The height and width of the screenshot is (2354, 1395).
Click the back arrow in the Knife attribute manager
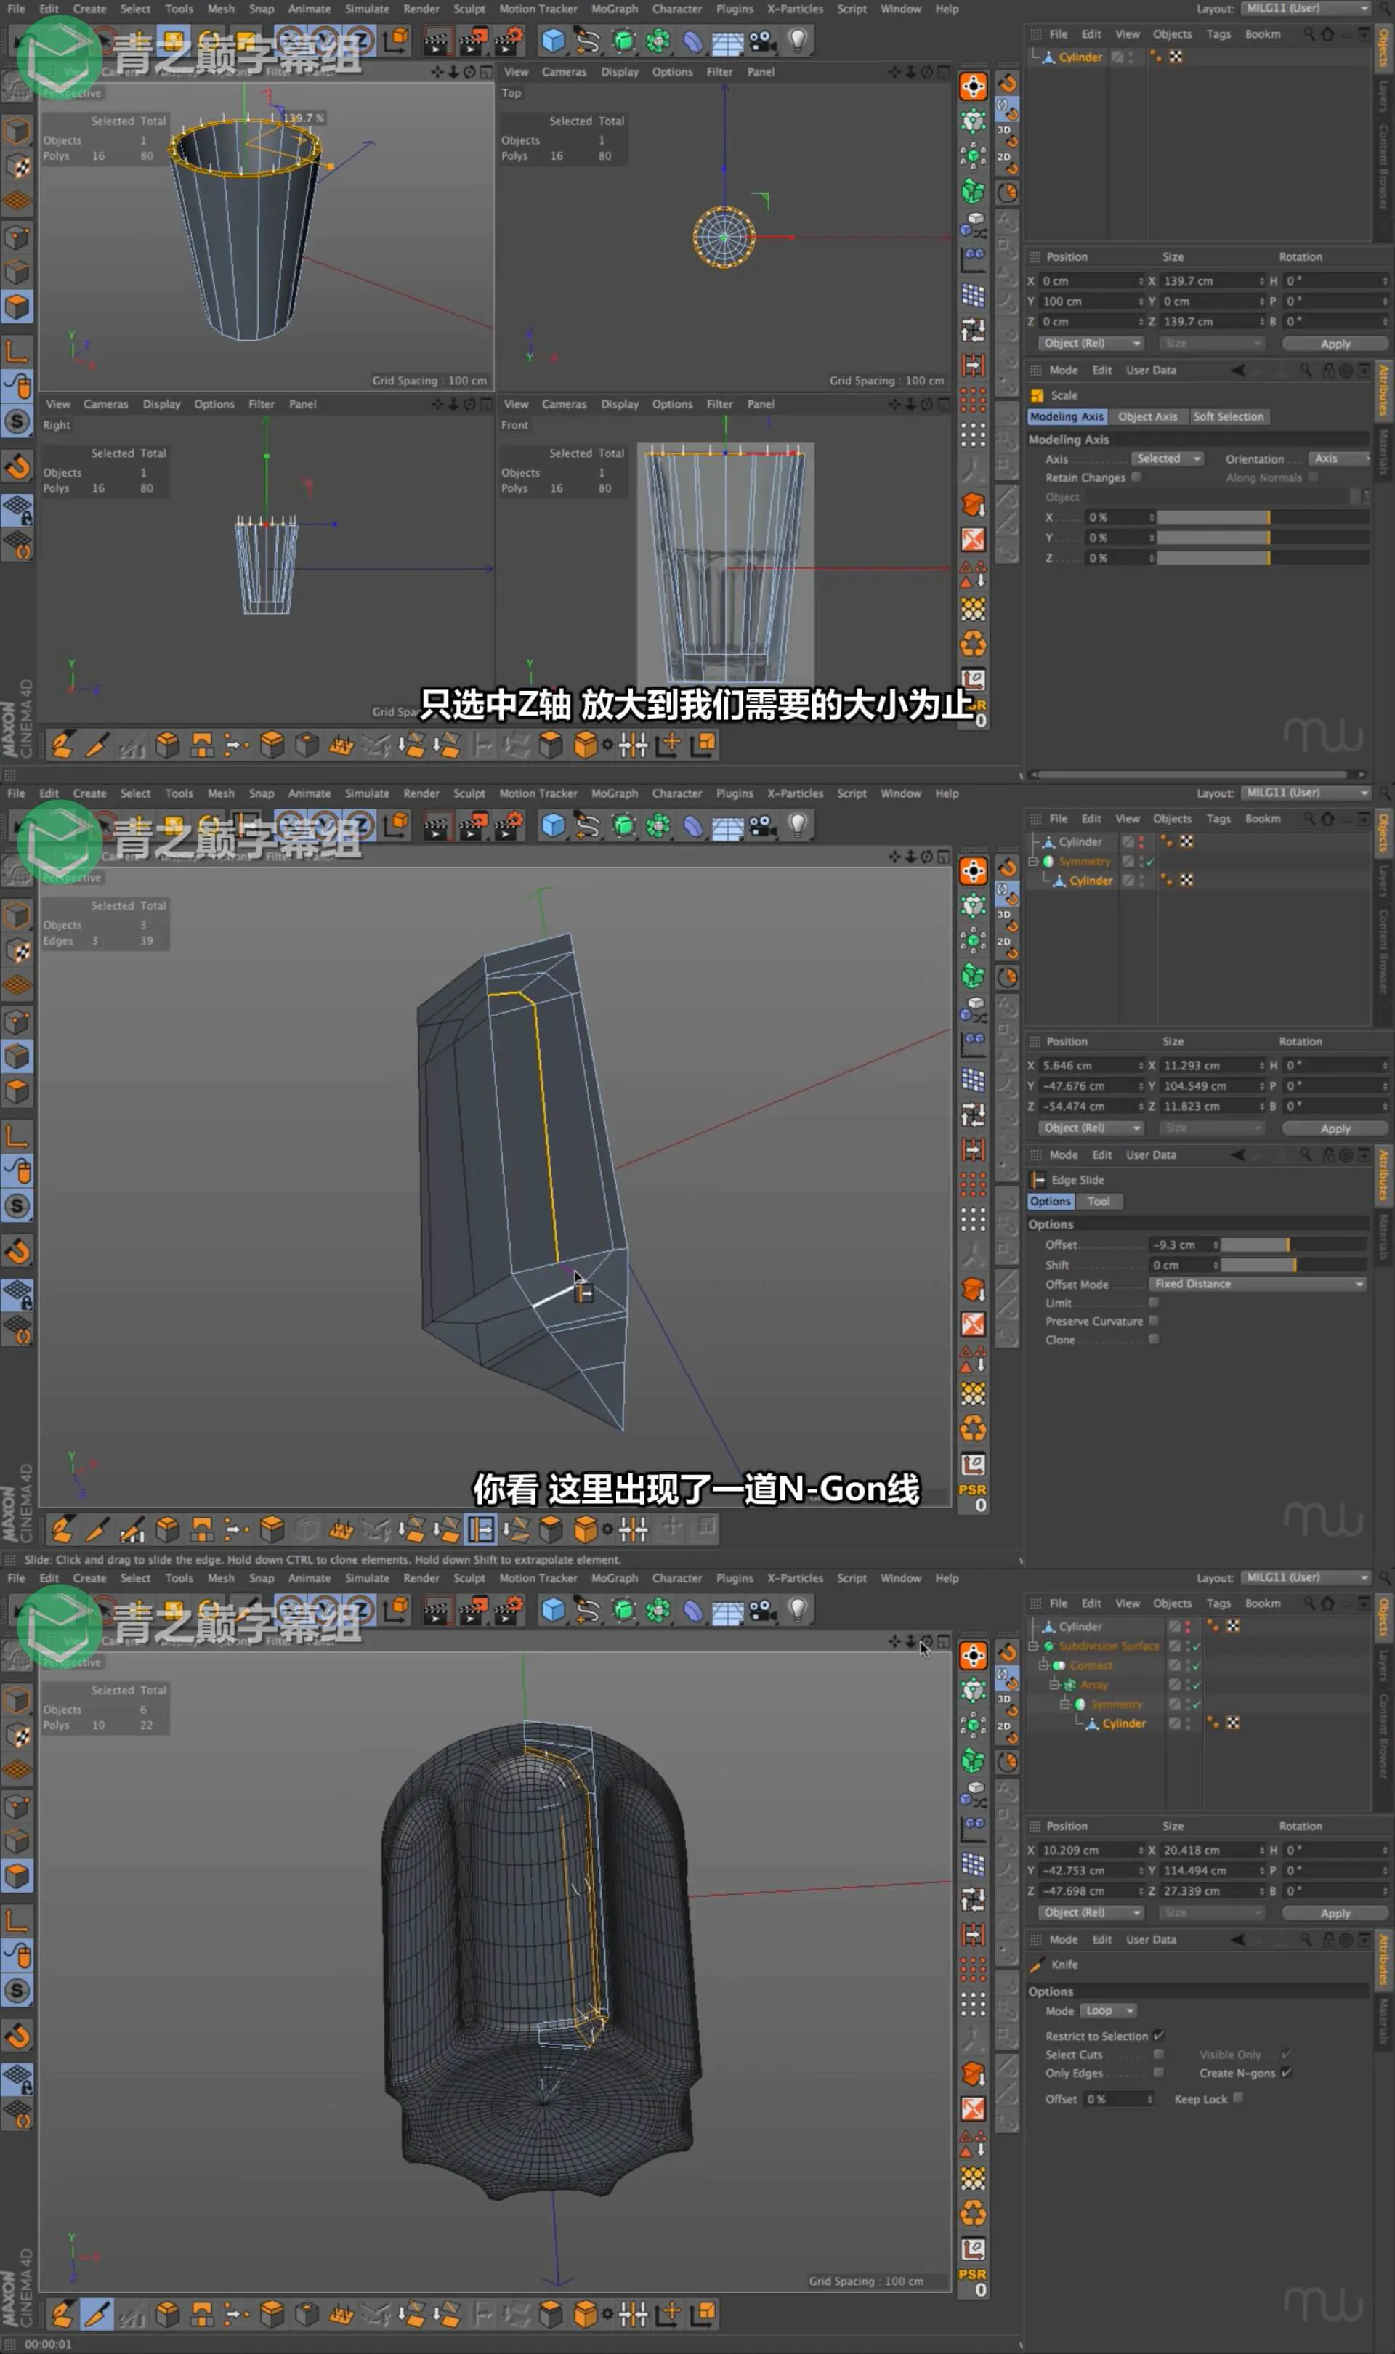(x=1238, y=1940)
